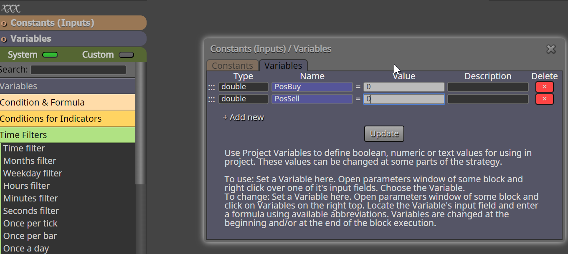Edit the PosSell name field
Screen dimensions: 568x254
click(312, 99)
